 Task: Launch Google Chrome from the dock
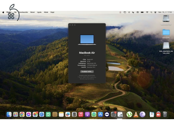22,114
